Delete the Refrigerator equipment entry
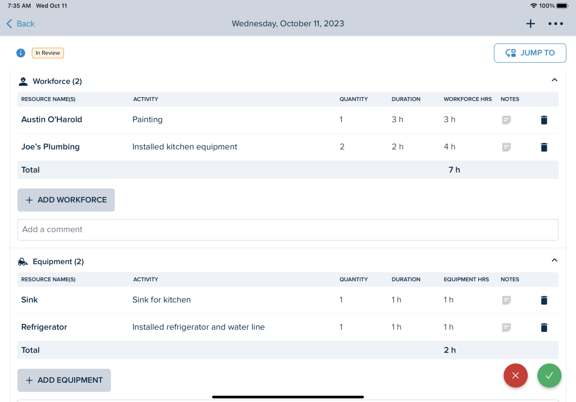This screenshot has height=402, width=576. coord(544,327)
